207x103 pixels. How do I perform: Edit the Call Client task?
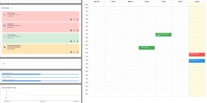[74, 30]
